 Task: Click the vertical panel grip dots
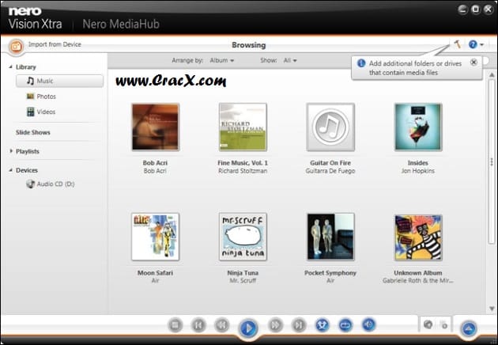tap(492, 161)
